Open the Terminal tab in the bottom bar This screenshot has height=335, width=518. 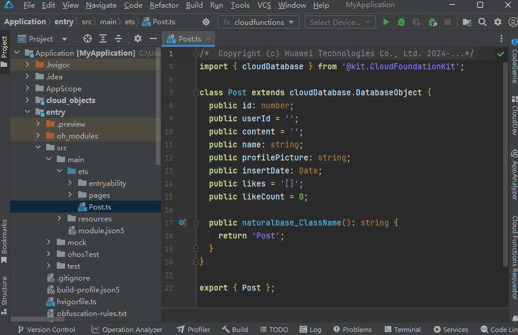403,330
